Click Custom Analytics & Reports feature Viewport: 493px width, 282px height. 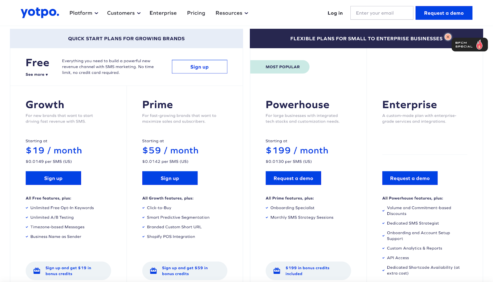(414, 248)
